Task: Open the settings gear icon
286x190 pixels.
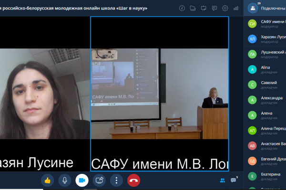Action: (x=225, y=8)
